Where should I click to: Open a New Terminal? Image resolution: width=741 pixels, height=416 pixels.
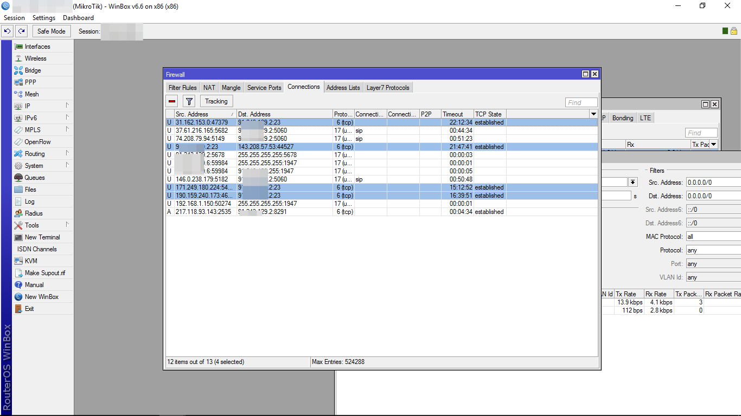click(x=43, y=237)
